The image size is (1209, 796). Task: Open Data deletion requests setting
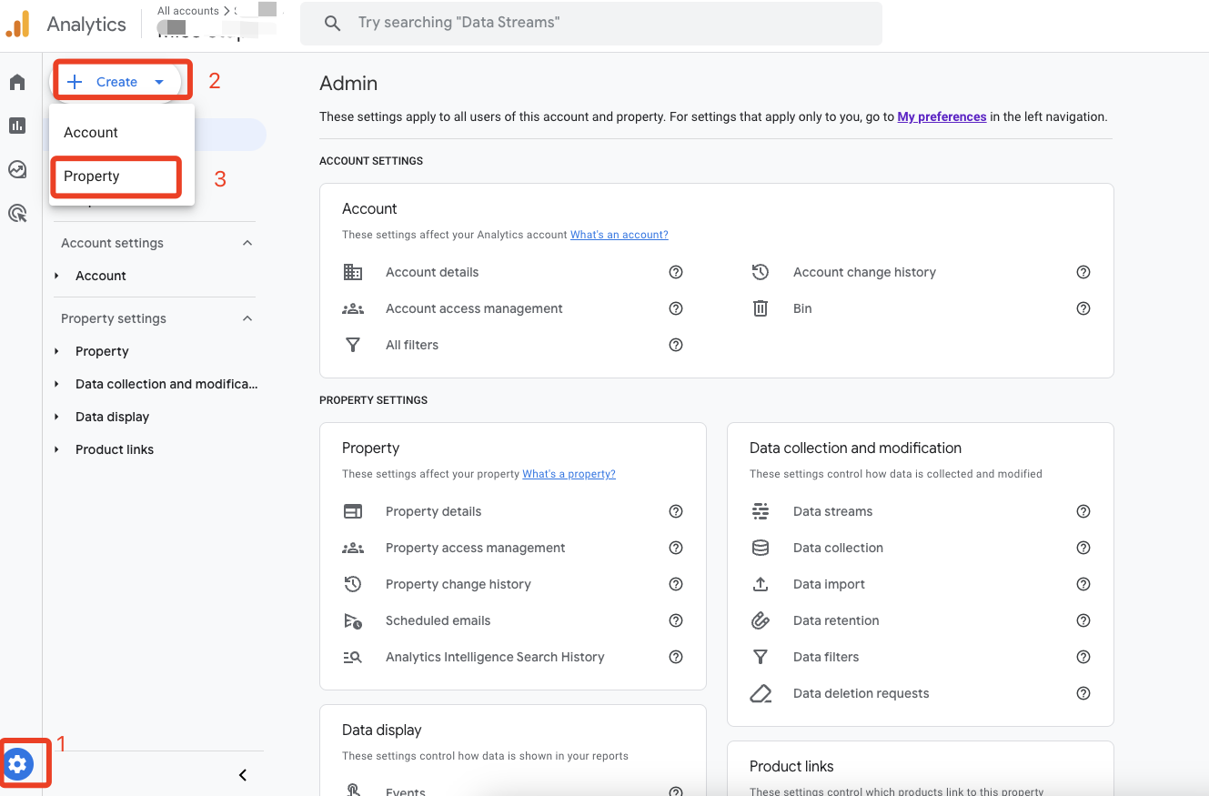tap(861, 693)
